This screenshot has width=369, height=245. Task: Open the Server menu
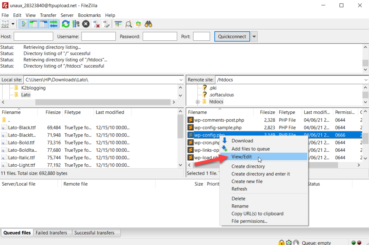pos(67,15)
